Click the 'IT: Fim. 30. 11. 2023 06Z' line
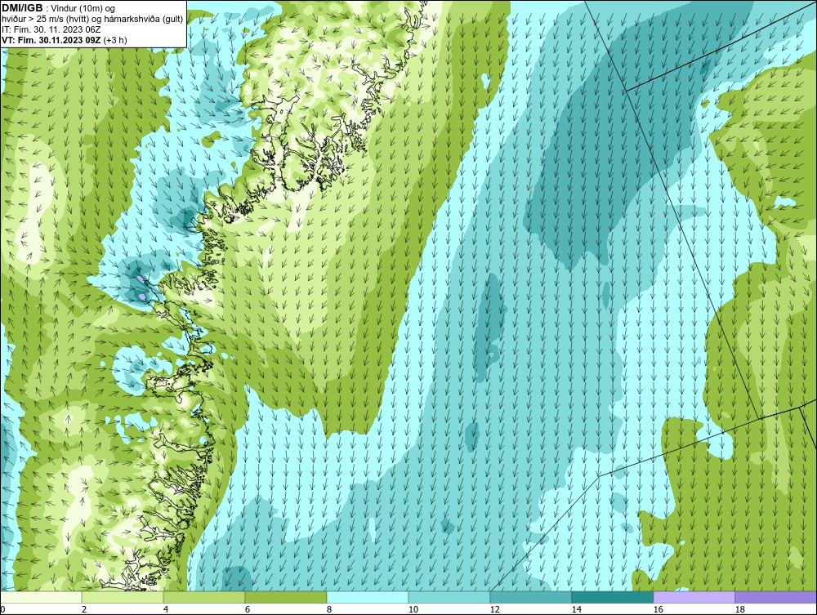This screenshot has width=817, height=615. tap(50, 29)
